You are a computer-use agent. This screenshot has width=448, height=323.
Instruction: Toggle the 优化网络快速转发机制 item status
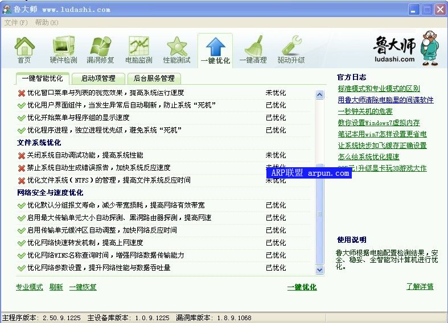[x=22, y=243]
